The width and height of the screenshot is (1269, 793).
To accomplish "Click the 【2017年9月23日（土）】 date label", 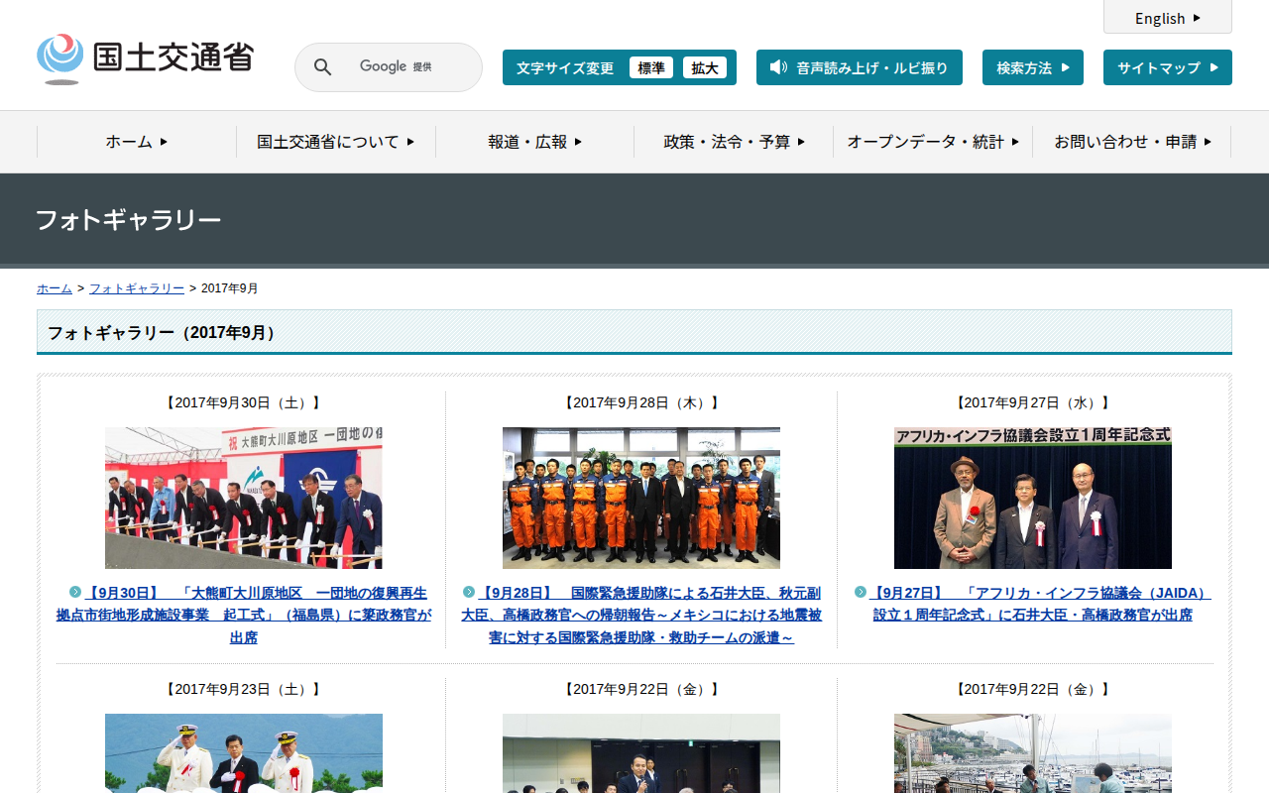I will [244, 689].
